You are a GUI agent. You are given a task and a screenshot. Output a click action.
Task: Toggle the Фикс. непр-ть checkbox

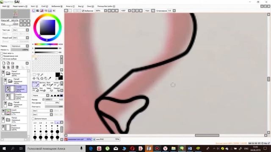2,54
